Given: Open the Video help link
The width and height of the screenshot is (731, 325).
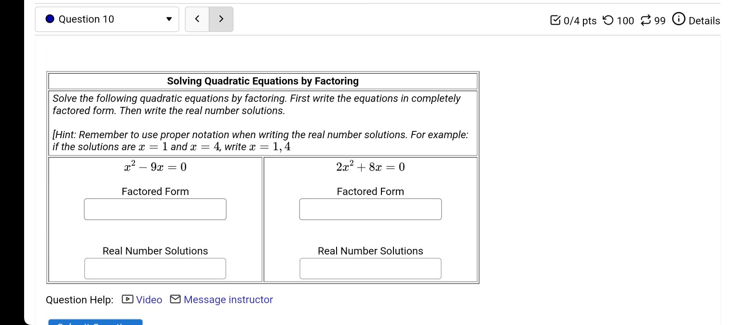Looking at the screenshot, I should pyautogui.click(x=149, y=300).
